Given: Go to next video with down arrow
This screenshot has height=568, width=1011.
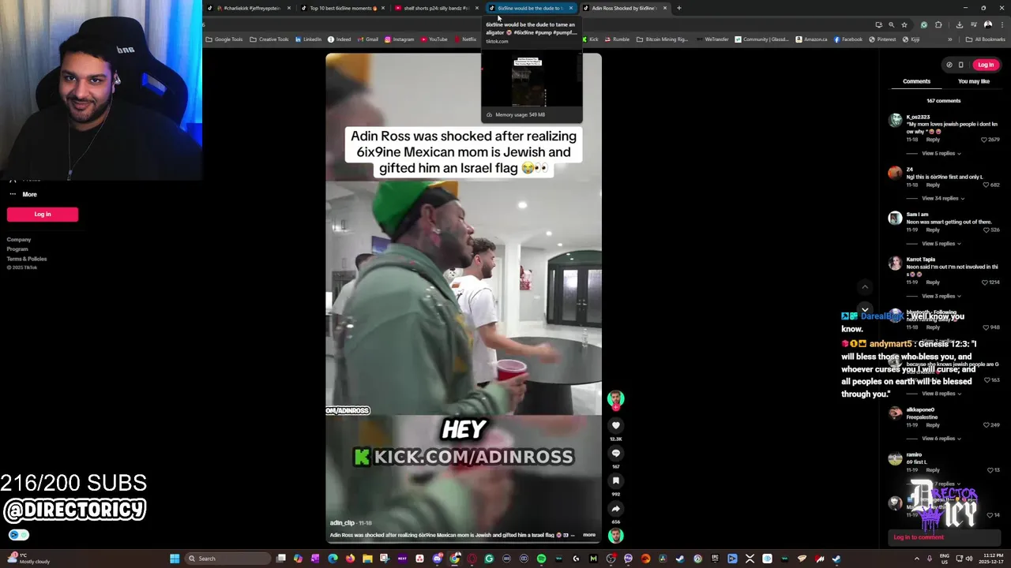Looking at the screenshot, I should click(x=865, y=310).
